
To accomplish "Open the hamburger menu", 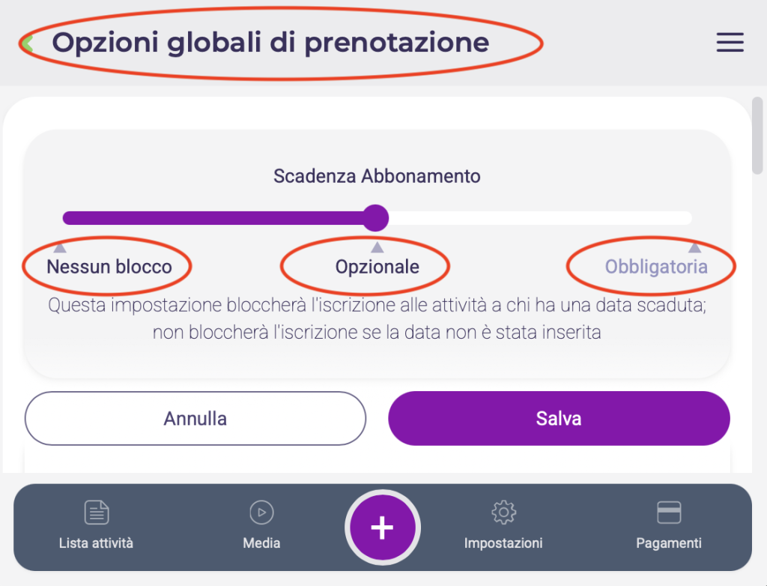I will pos(730,43).
